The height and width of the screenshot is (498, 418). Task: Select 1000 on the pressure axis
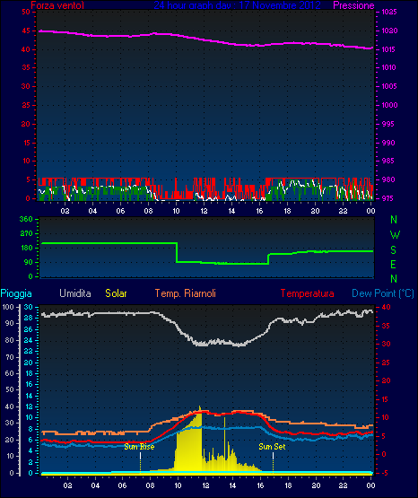(x=389, y=105)
